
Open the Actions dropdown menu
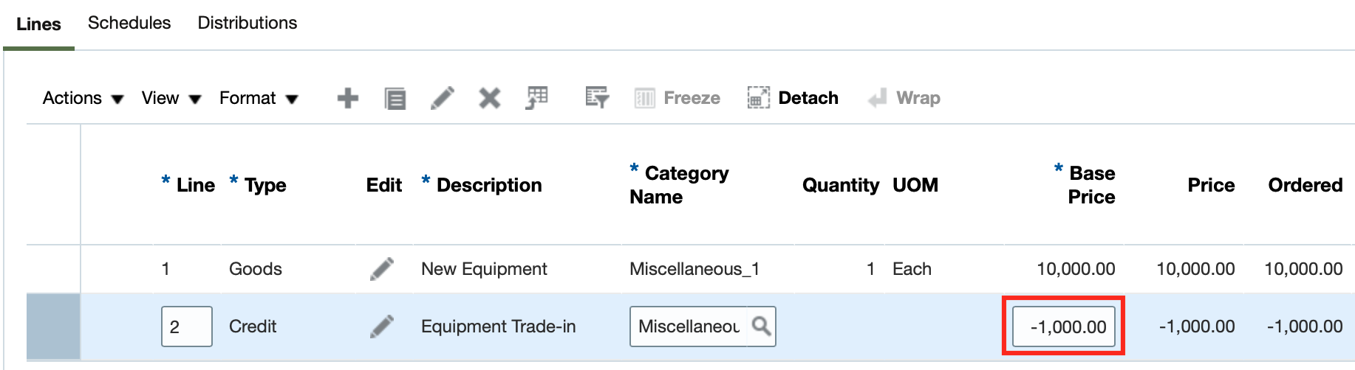point(83,98)
